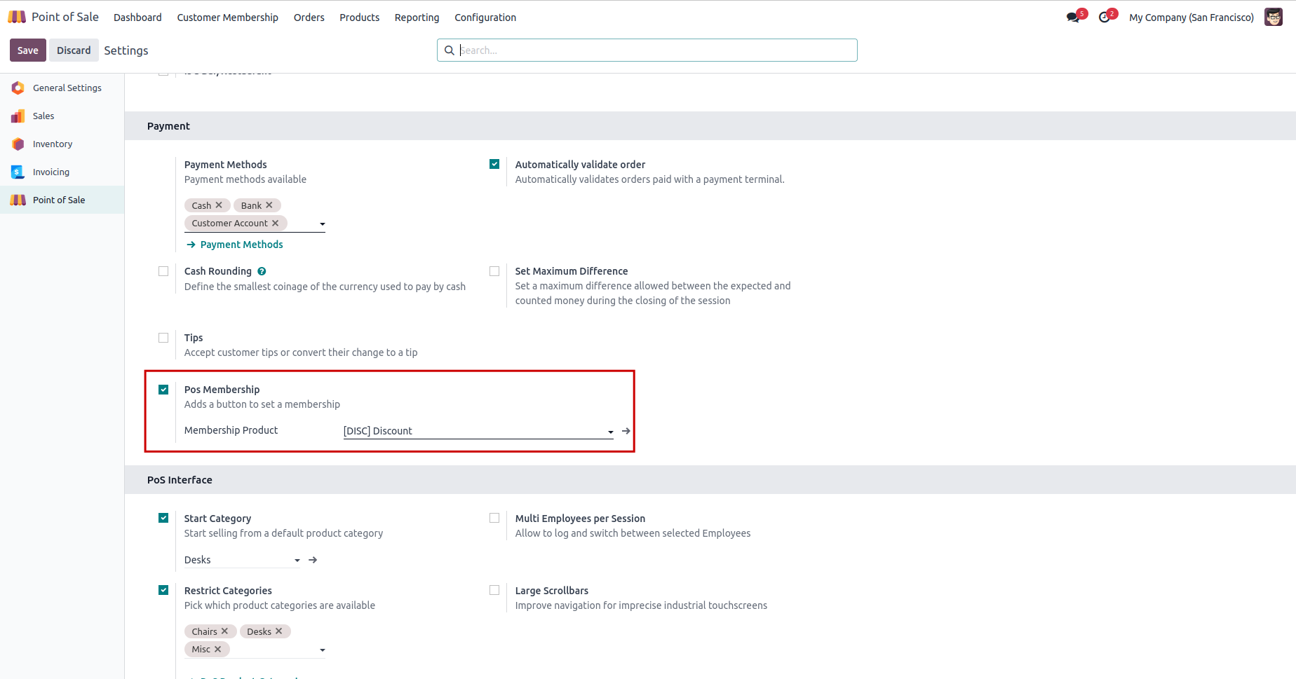The width and height of the screenshot is (1296, 679).
Task: Click the Point of Sale app icon
Action: (18, 17)
